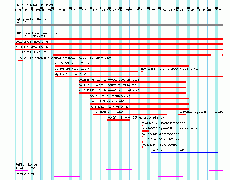Click the red nsv4285685 bar
This screenshot has width=230, height=180.
tap(145, 131)
